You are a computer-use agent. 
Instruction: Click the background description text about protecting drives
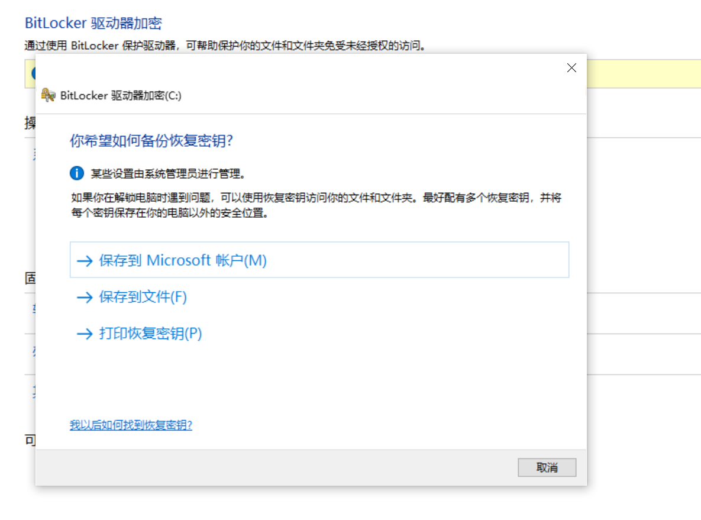pos(225,46)
